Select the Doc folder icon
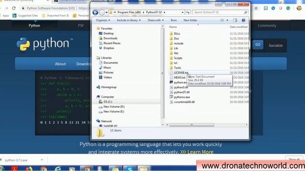 pyautogui.click(x=171, y=38)
